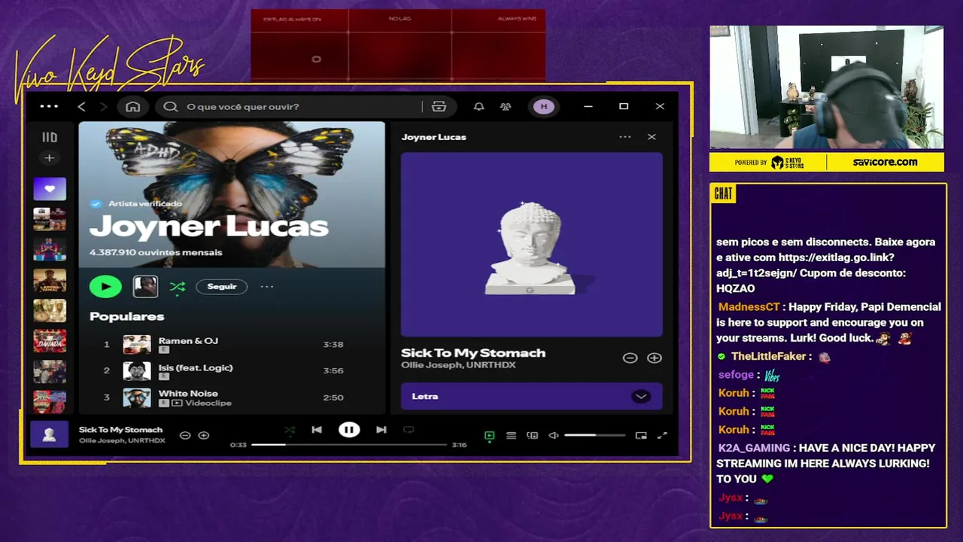The width and height of the screenshot is (963, 542).
Task: Click duration 2:50 of White Noise
Action: click(333, 397)
